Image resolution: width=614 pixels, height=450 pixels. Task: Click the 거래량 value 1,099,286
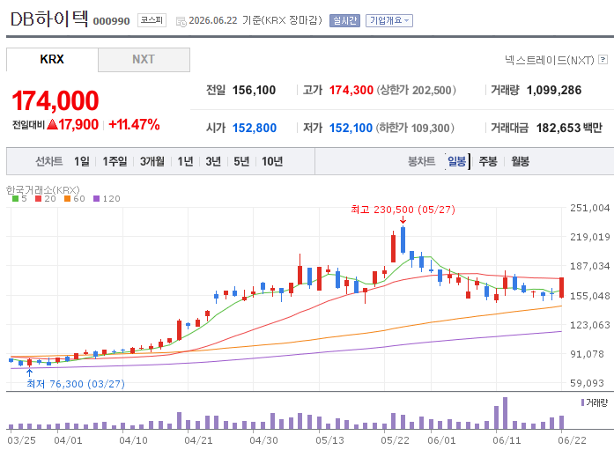(x=554, y=91)
